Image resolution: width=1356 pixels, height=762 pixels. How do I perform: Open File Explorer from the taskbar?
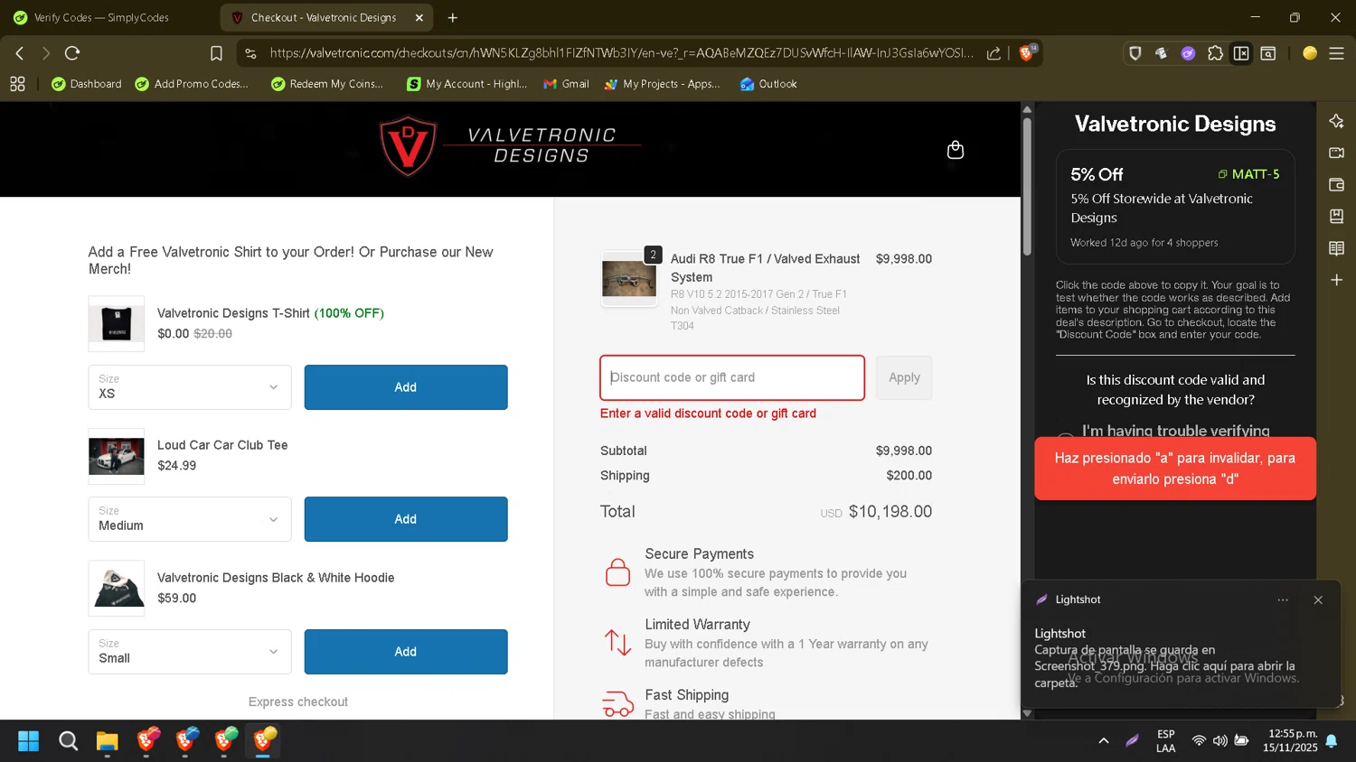(x=108, y=741)
